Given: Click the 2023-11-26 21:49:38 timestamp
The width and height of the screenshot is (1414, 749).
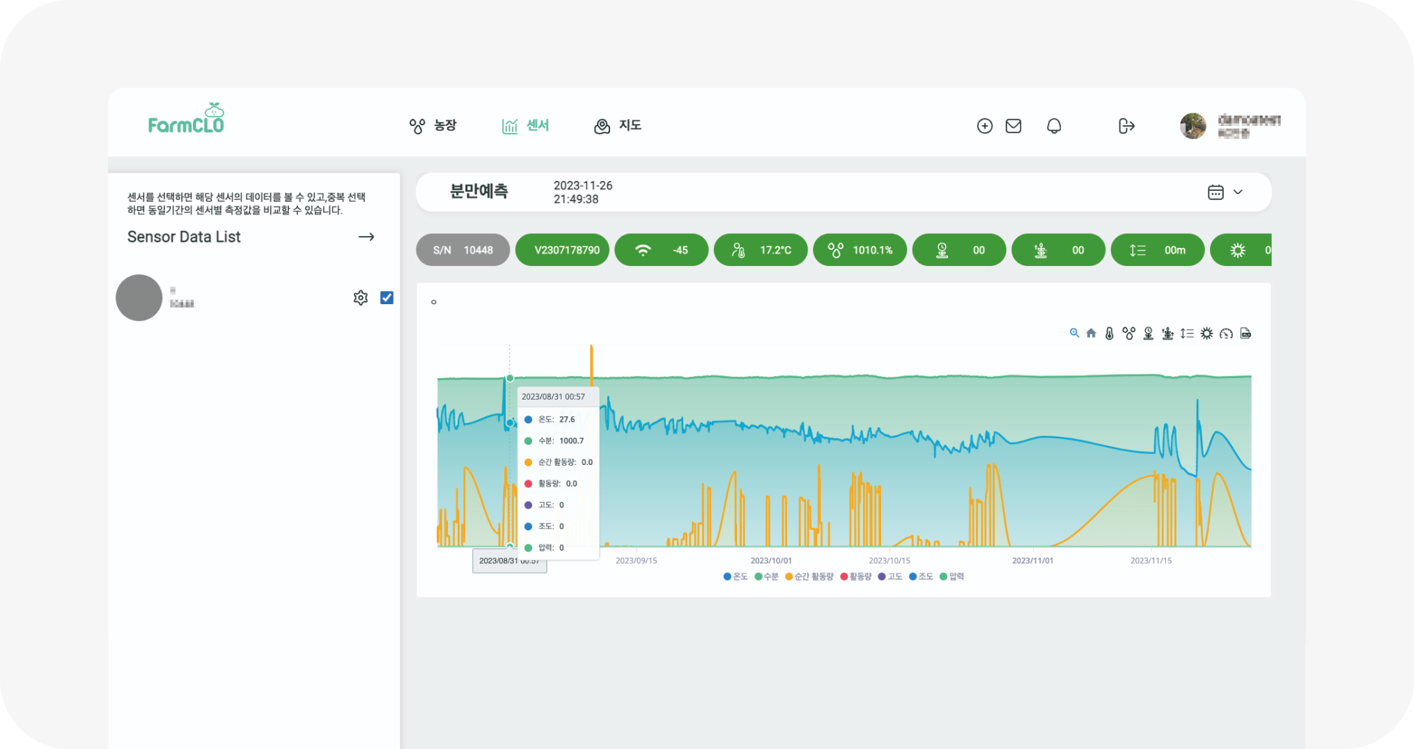Looking at the screenshot, I should point(583,192).
